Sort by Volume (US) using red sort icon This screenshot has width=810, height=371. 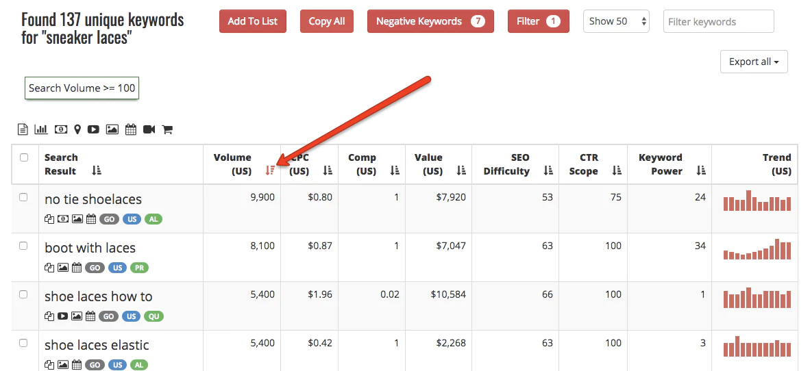click(270, 171)
